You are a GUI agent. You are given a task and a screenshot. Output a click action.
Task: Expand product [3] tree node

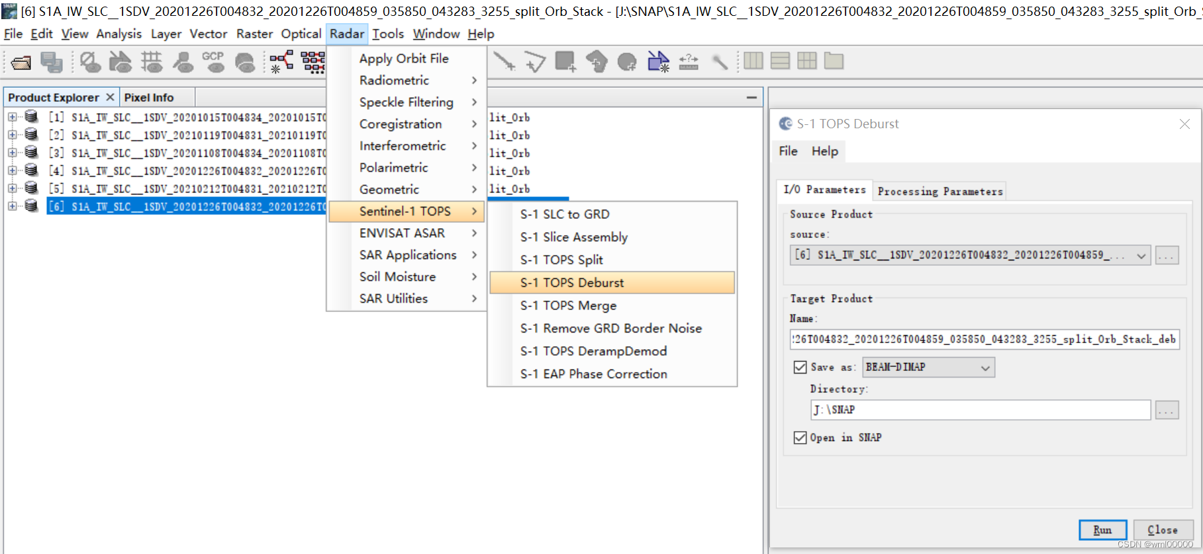pyautogui.click(x=12, y=153)
